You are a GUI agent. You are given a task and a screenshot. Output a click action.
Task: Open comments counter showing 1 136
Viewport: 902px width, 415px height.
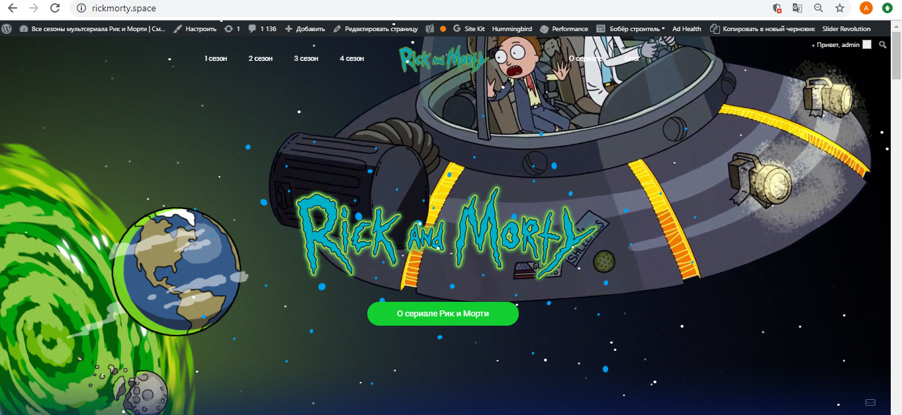[x=263, y=28]
